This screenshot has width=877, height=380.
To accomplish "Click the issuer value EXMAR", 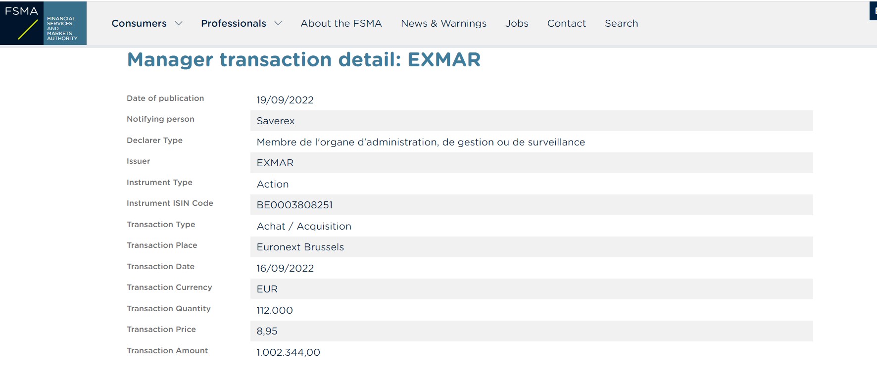I will (275, 163).
